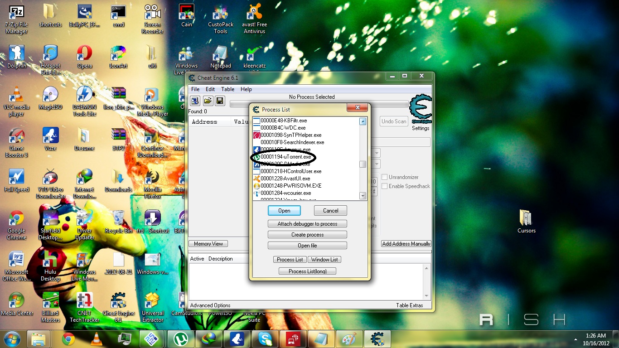
Task: Select the cmd desktop shortcut
Action: [x=118, y=16]
